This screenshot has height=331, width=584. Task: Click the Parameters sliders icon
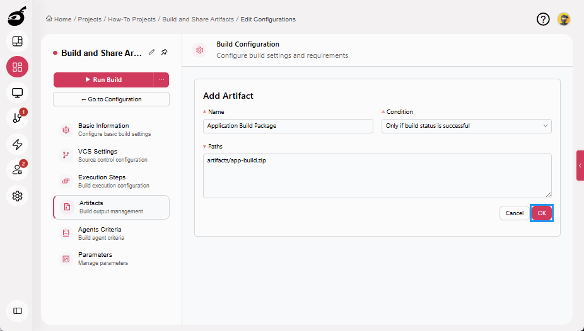66,259
